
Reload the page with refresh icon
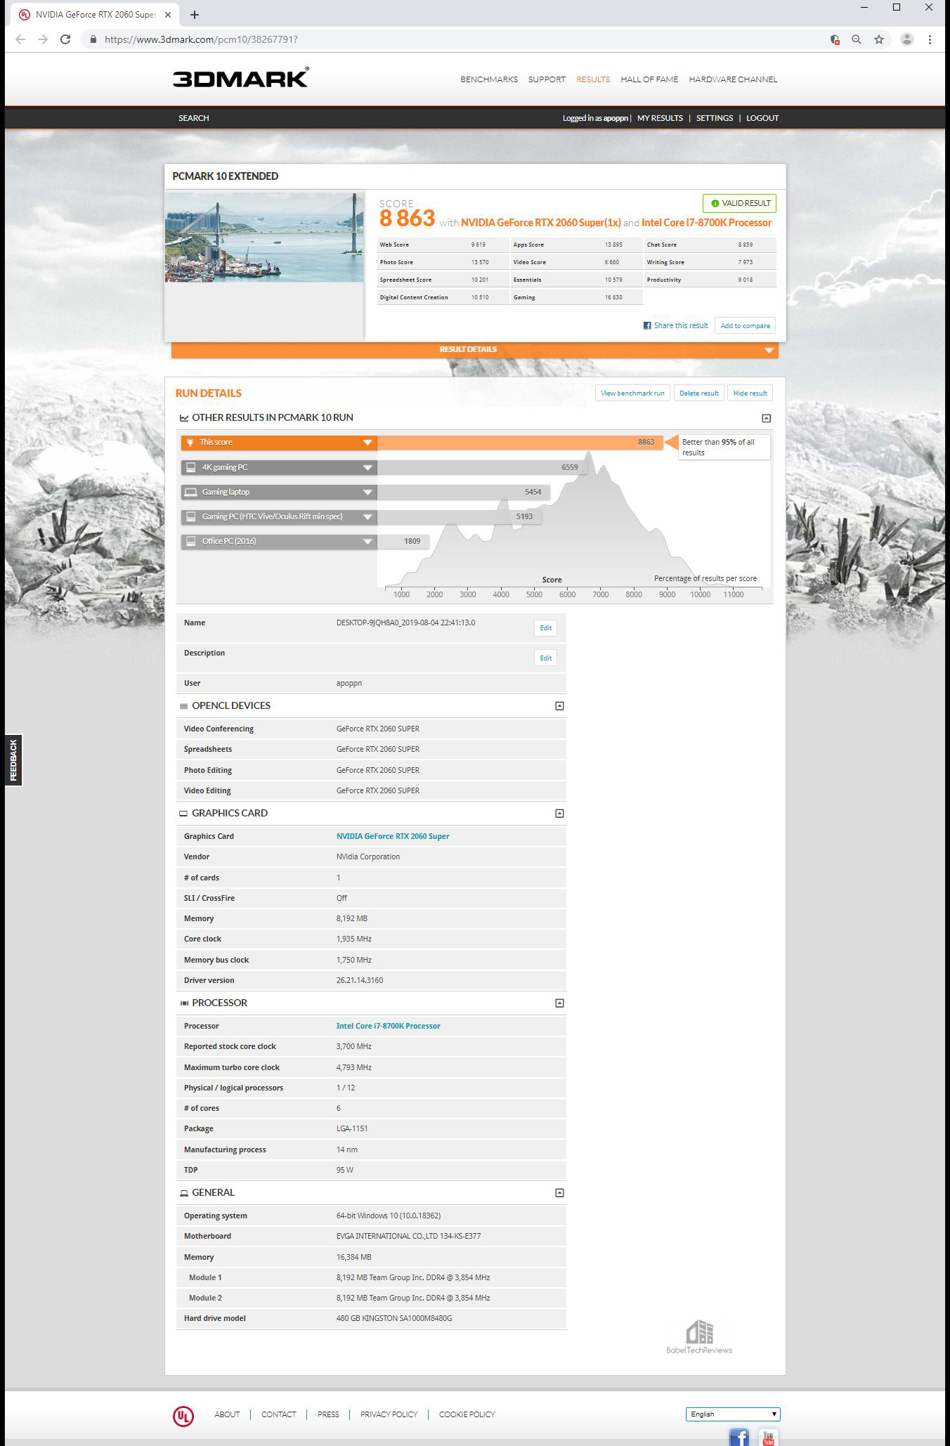pos(65,39)
